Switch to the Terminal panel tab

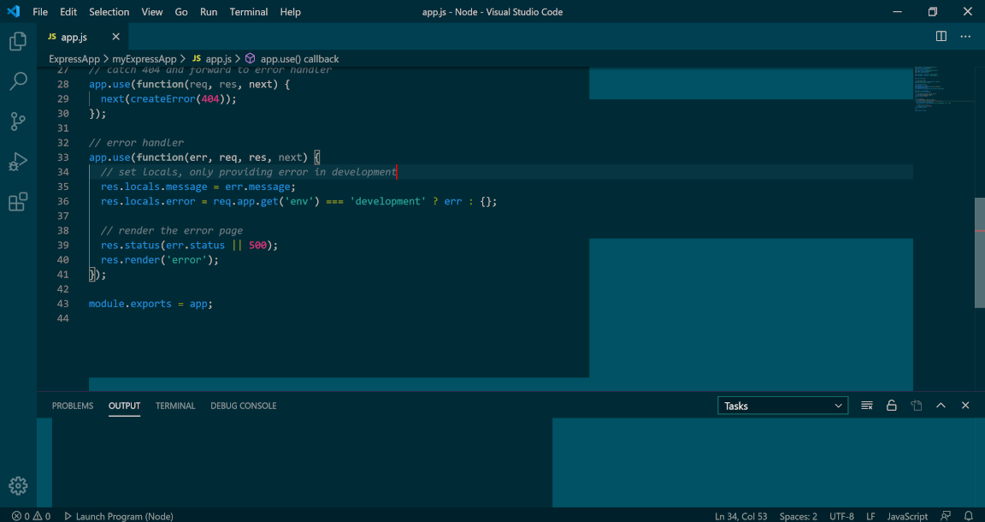click(175, 406)
